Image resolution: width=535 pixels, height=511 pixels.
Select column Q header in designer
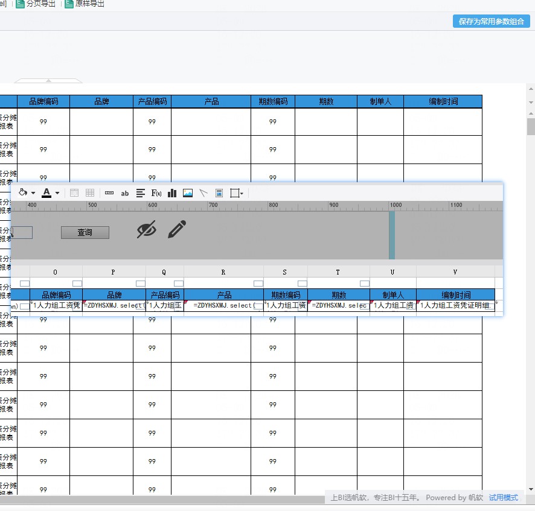point(164,272)
